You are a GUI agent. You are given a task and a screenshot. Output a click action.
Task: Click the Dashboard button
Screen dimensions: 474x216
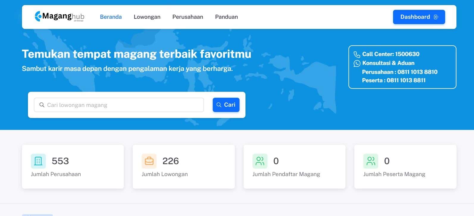[419, 17]
